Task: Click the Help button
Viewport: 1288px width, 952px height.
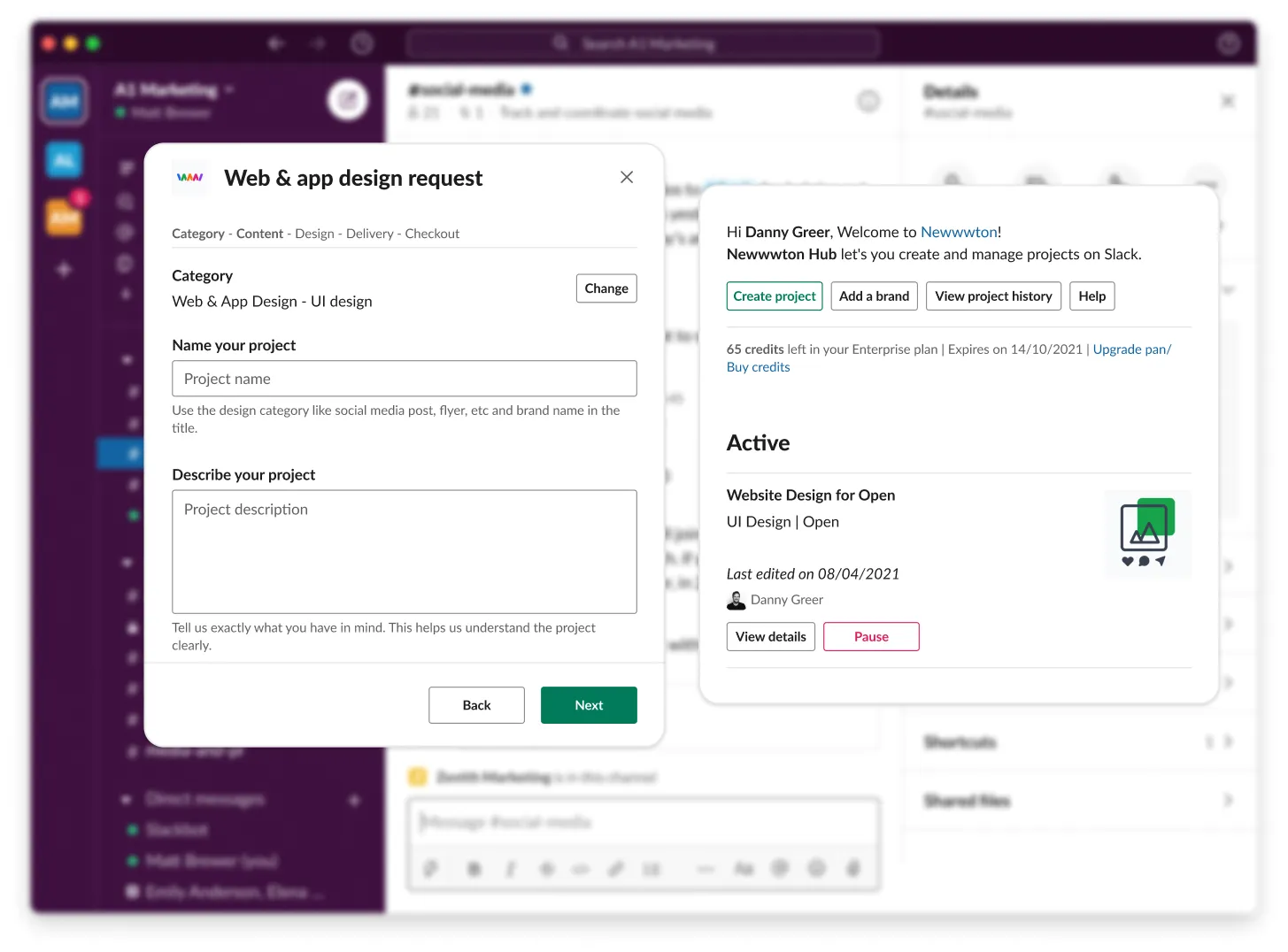Action: tap(1091, 296)
